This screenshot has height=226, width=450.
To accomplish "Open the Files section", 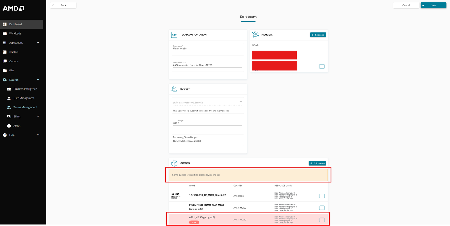I will pos(12,71).
